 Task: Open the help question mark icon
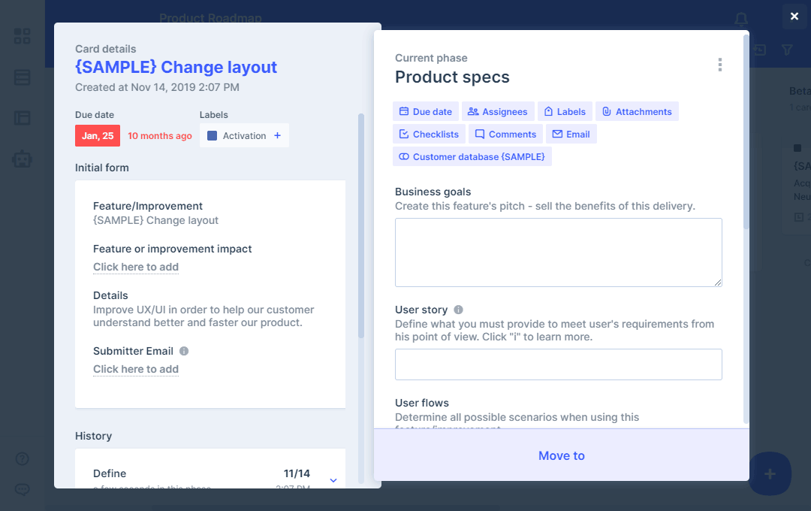click(23, 459)
